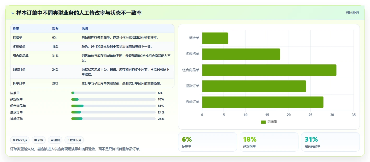Click the 退款订单 label in the progress list

coord(16,112)
